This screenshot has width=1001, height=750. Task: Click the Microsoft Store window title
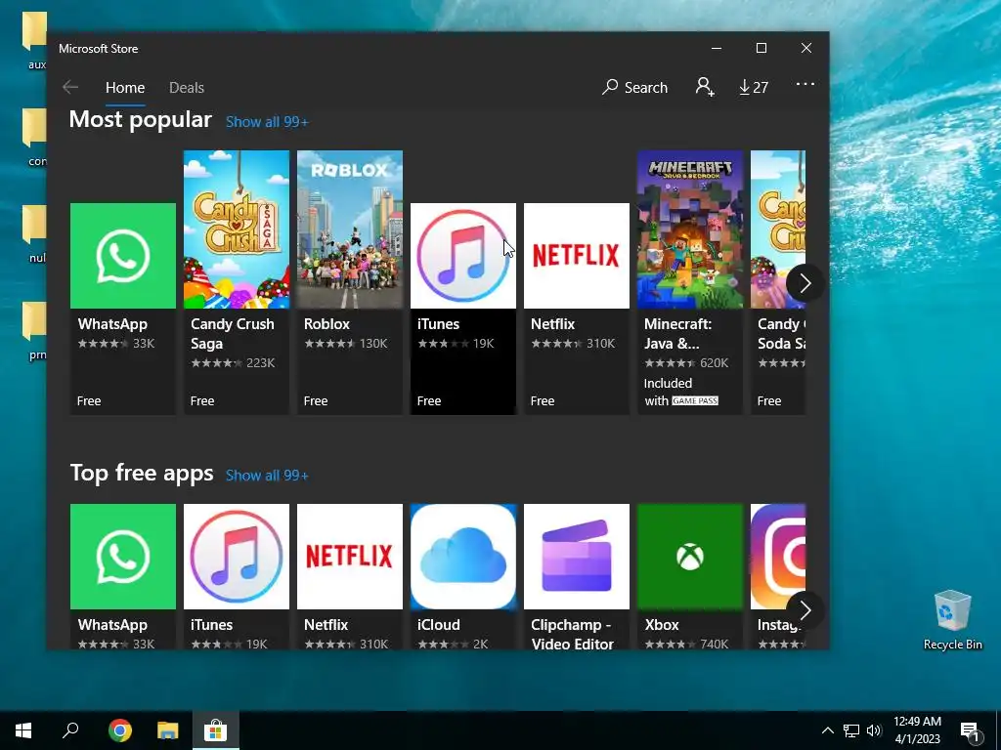coord(99,49)
